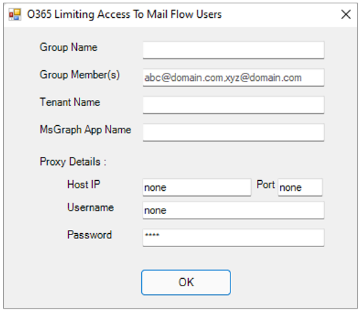Click the dialog title text
Screen dimensions: 359x310
125,15
